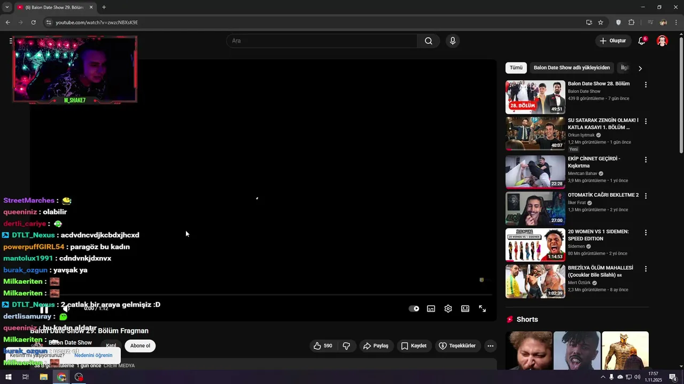Open the first Shorts thumbnail
The image size is (684, 384).
click(x=529, y=350)
